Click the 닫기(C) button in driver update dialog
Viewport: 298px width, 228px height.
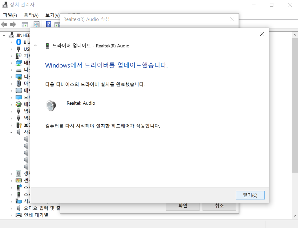coord(250,195)
